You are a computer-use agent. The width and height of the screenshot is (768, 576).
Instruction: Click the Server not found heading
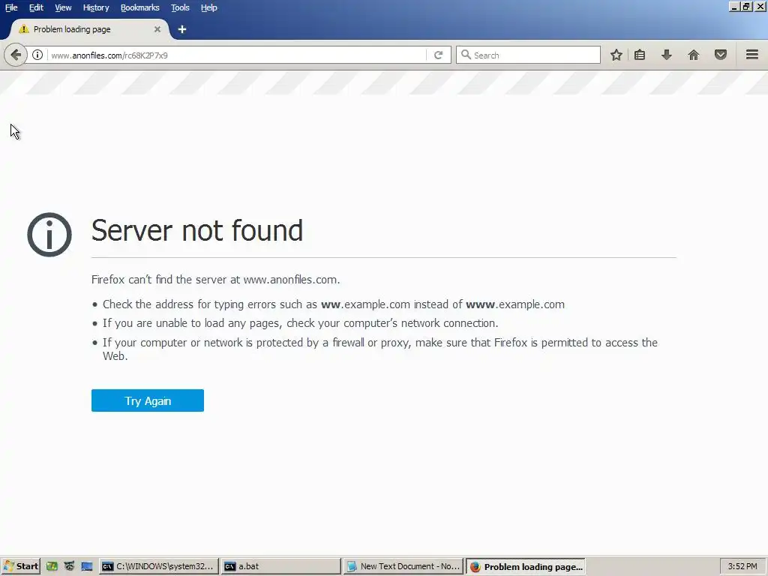coord(197,230)
